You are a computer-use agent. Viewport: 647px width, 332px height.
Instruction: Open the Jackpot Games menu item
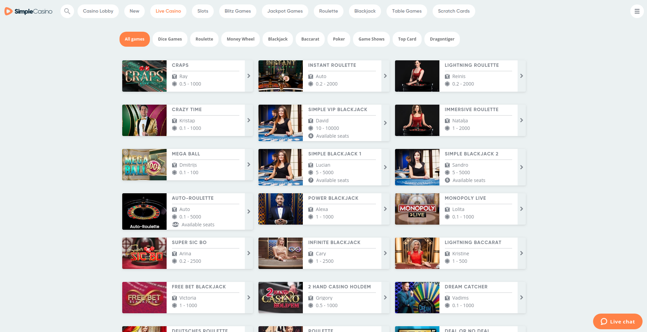(285, 11)
